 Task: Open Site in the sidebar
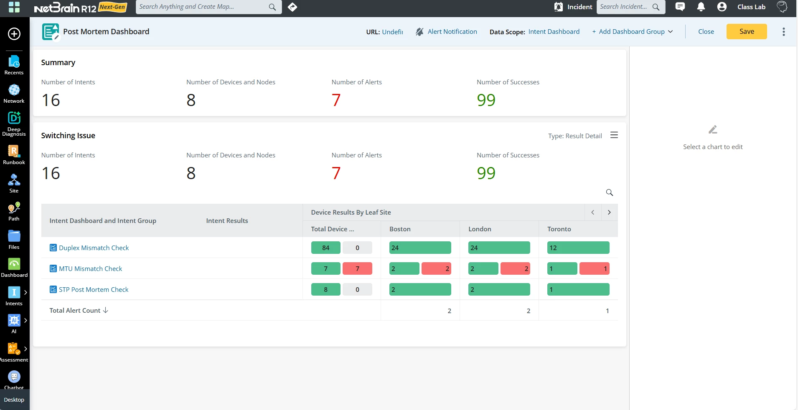(14, 183)
